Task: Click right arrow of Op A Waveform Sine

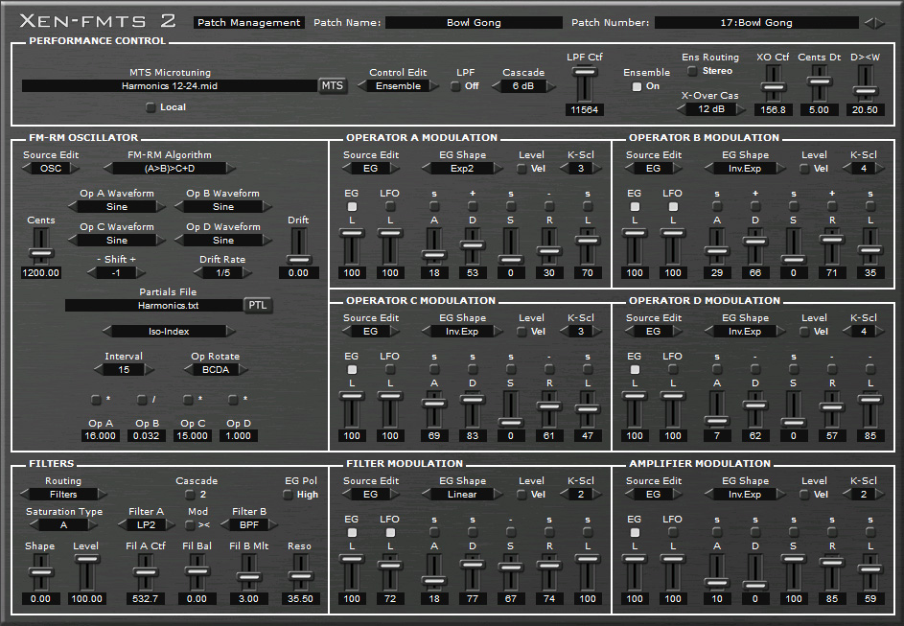Action: point(160,206)
